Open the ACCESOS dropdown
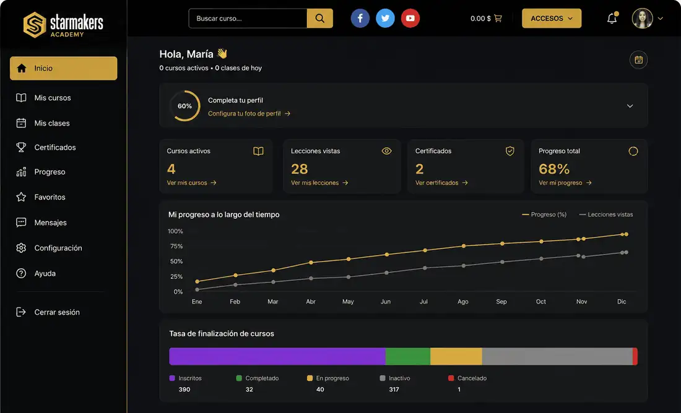 (x=552, y=18)
